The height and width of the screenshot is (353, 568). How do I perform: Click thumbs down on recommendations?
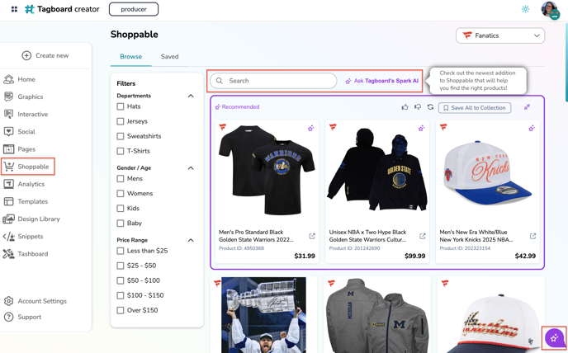pos(418,106)
